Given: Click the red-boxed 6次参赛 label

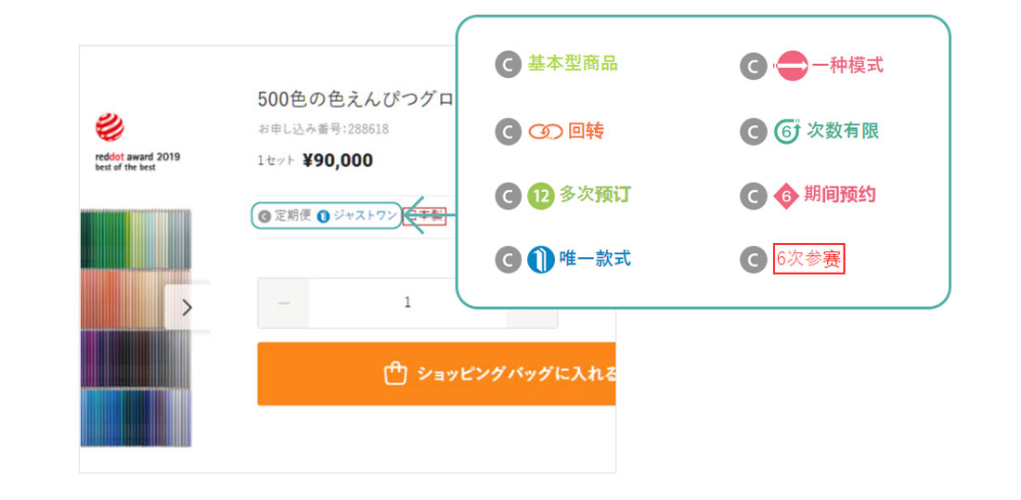Looking at the screenshot, I should [x=808, y=260].
